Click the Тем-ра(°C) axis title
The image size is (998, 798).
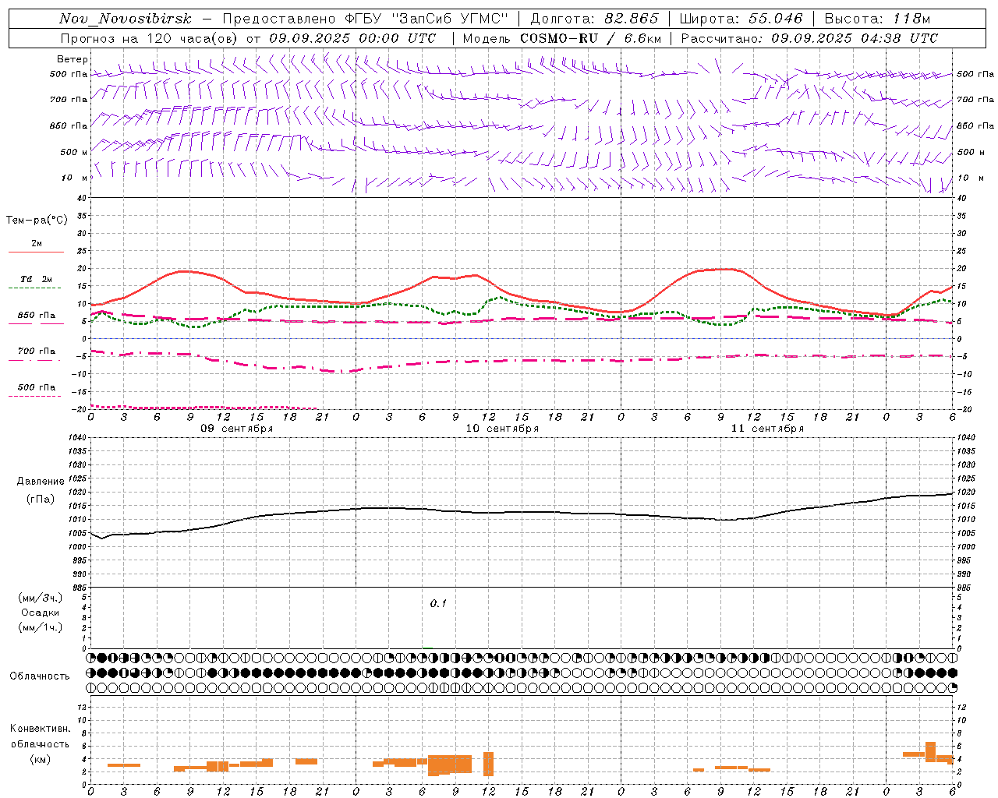tap(37, 220)
